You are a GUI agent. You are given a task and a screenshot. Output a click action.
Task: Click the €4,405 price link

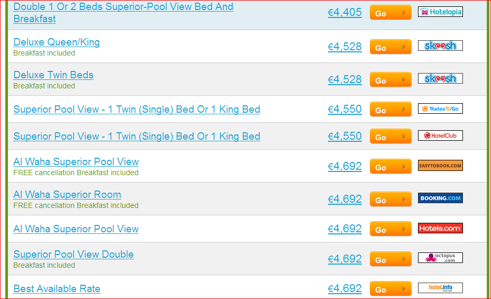tap(345, 12)
